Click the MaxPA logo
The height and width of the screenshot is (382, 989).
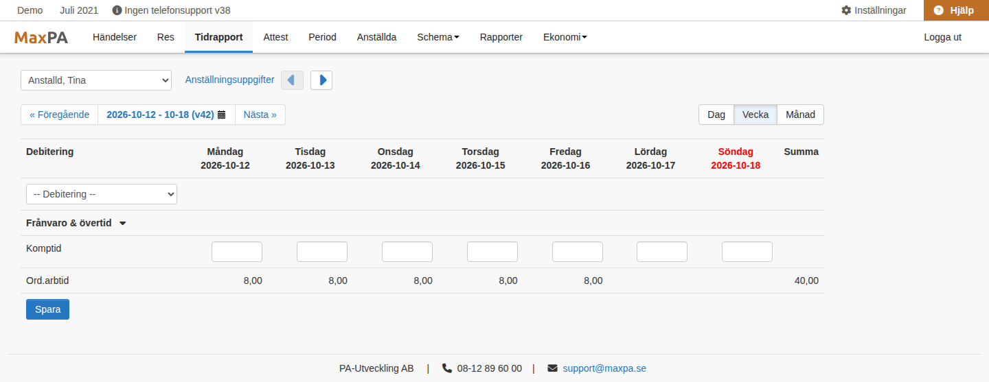pos(41,37)
